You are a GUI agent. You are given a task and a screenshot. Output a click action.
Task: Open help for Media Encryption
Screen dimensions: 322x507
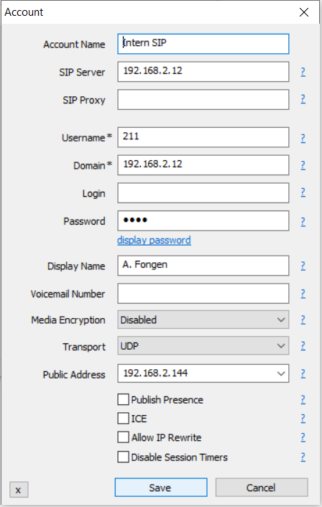tap(303, 320)
